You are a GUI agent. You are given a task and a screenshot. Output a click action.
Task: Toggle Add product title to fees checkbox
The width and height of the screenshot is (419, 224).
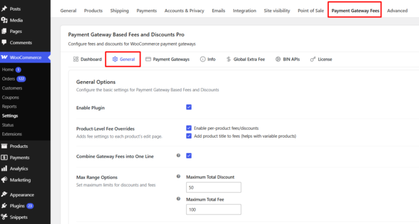coord(189,136)
